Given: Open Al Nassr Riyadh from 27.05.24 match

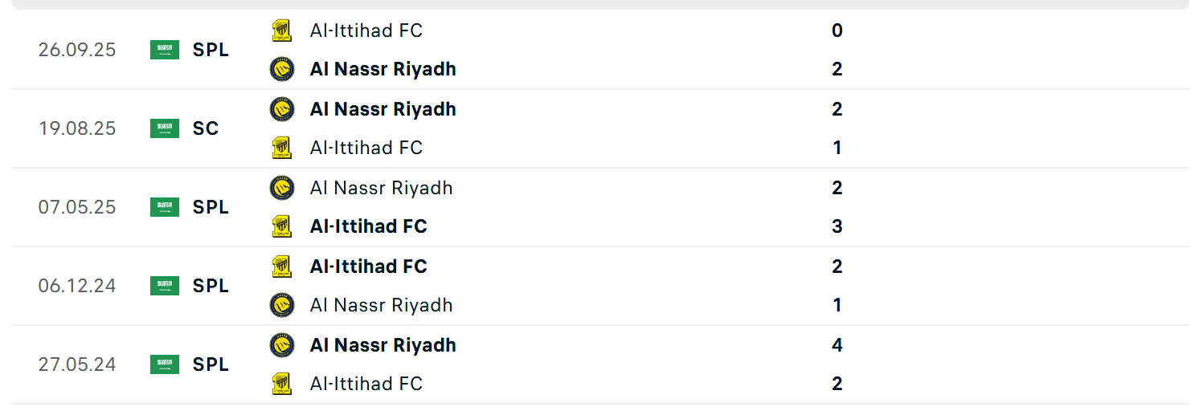Looking at the screenshot, I should point(383,345).
